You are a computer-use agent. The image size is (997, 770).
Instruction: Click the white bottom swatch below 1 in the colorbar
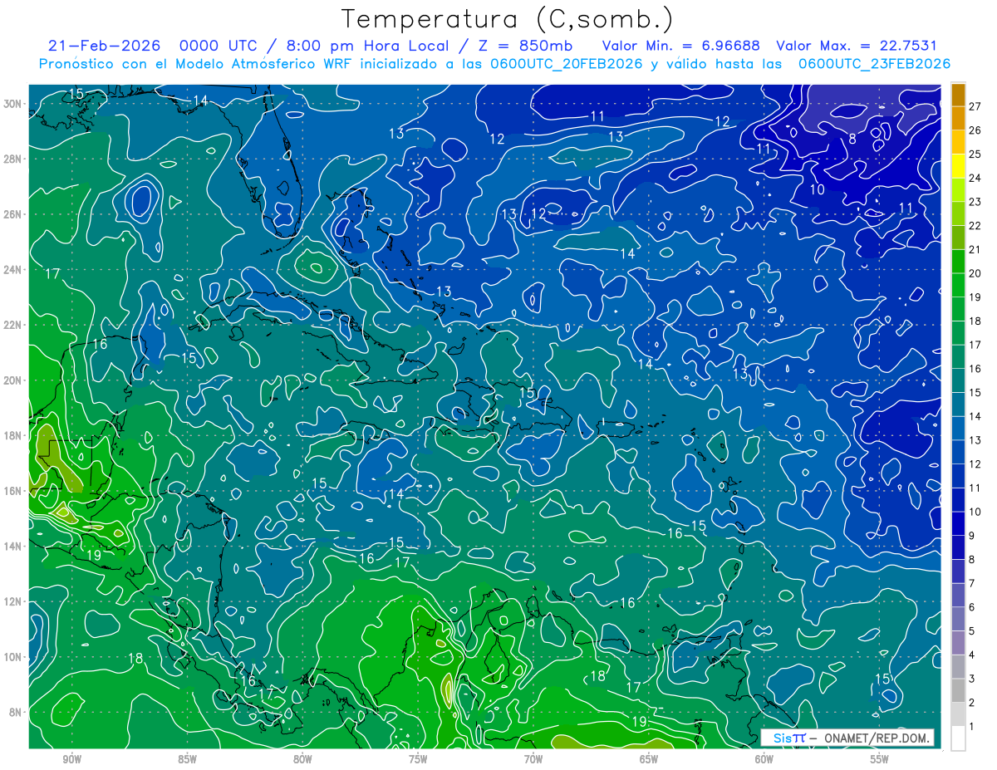click(x=958, y=738)
